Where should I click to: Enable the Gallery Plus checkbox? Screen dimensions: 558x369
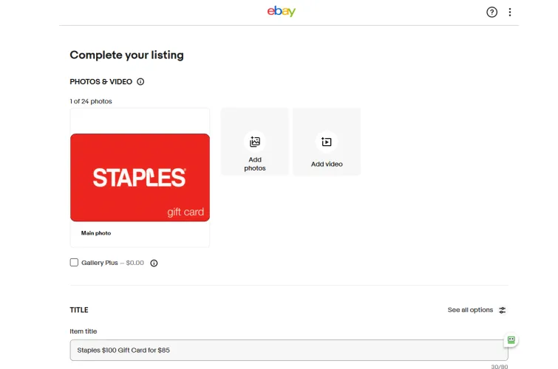[x=74, y=263]
